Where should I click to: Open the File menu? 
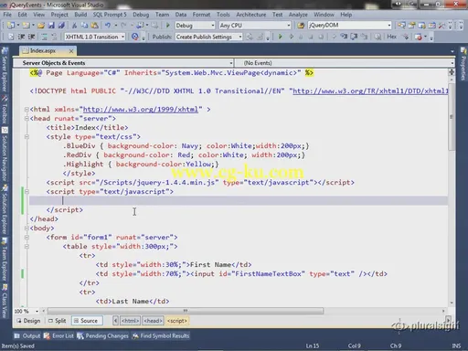pos(7,15)
